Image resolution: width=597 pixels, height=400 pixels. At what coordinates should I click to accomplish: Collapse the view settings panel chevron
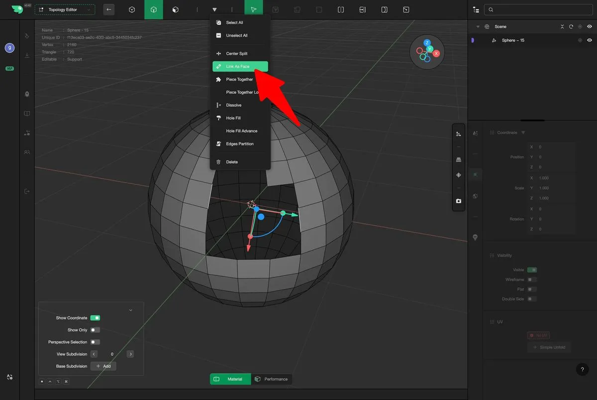pos(130,310)
